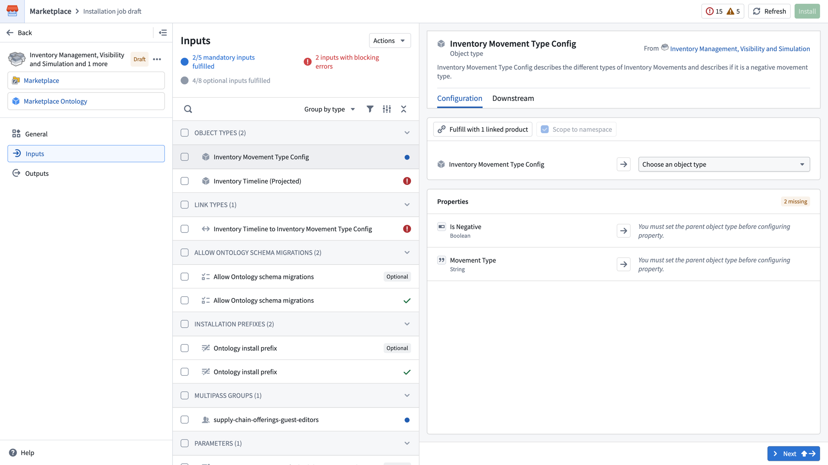Collapse the INSTALLATION PREFIXES section chevron
828x465 pixels.
[407, 324]
